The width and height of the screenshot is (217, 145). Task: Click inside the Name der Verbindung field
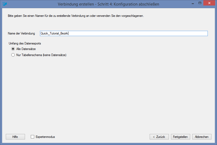(124, 33)
